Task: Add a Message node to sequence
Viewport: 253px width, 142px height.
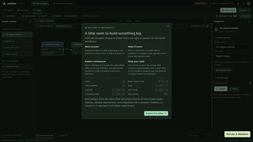Action: 17,66
